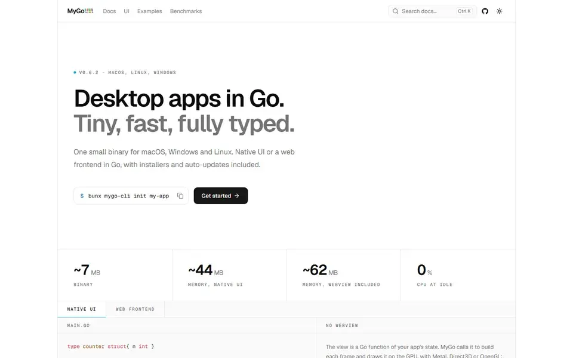Click the search magnifier icon
This screenshot has width=573, height=358.
[x=395, y=11]
